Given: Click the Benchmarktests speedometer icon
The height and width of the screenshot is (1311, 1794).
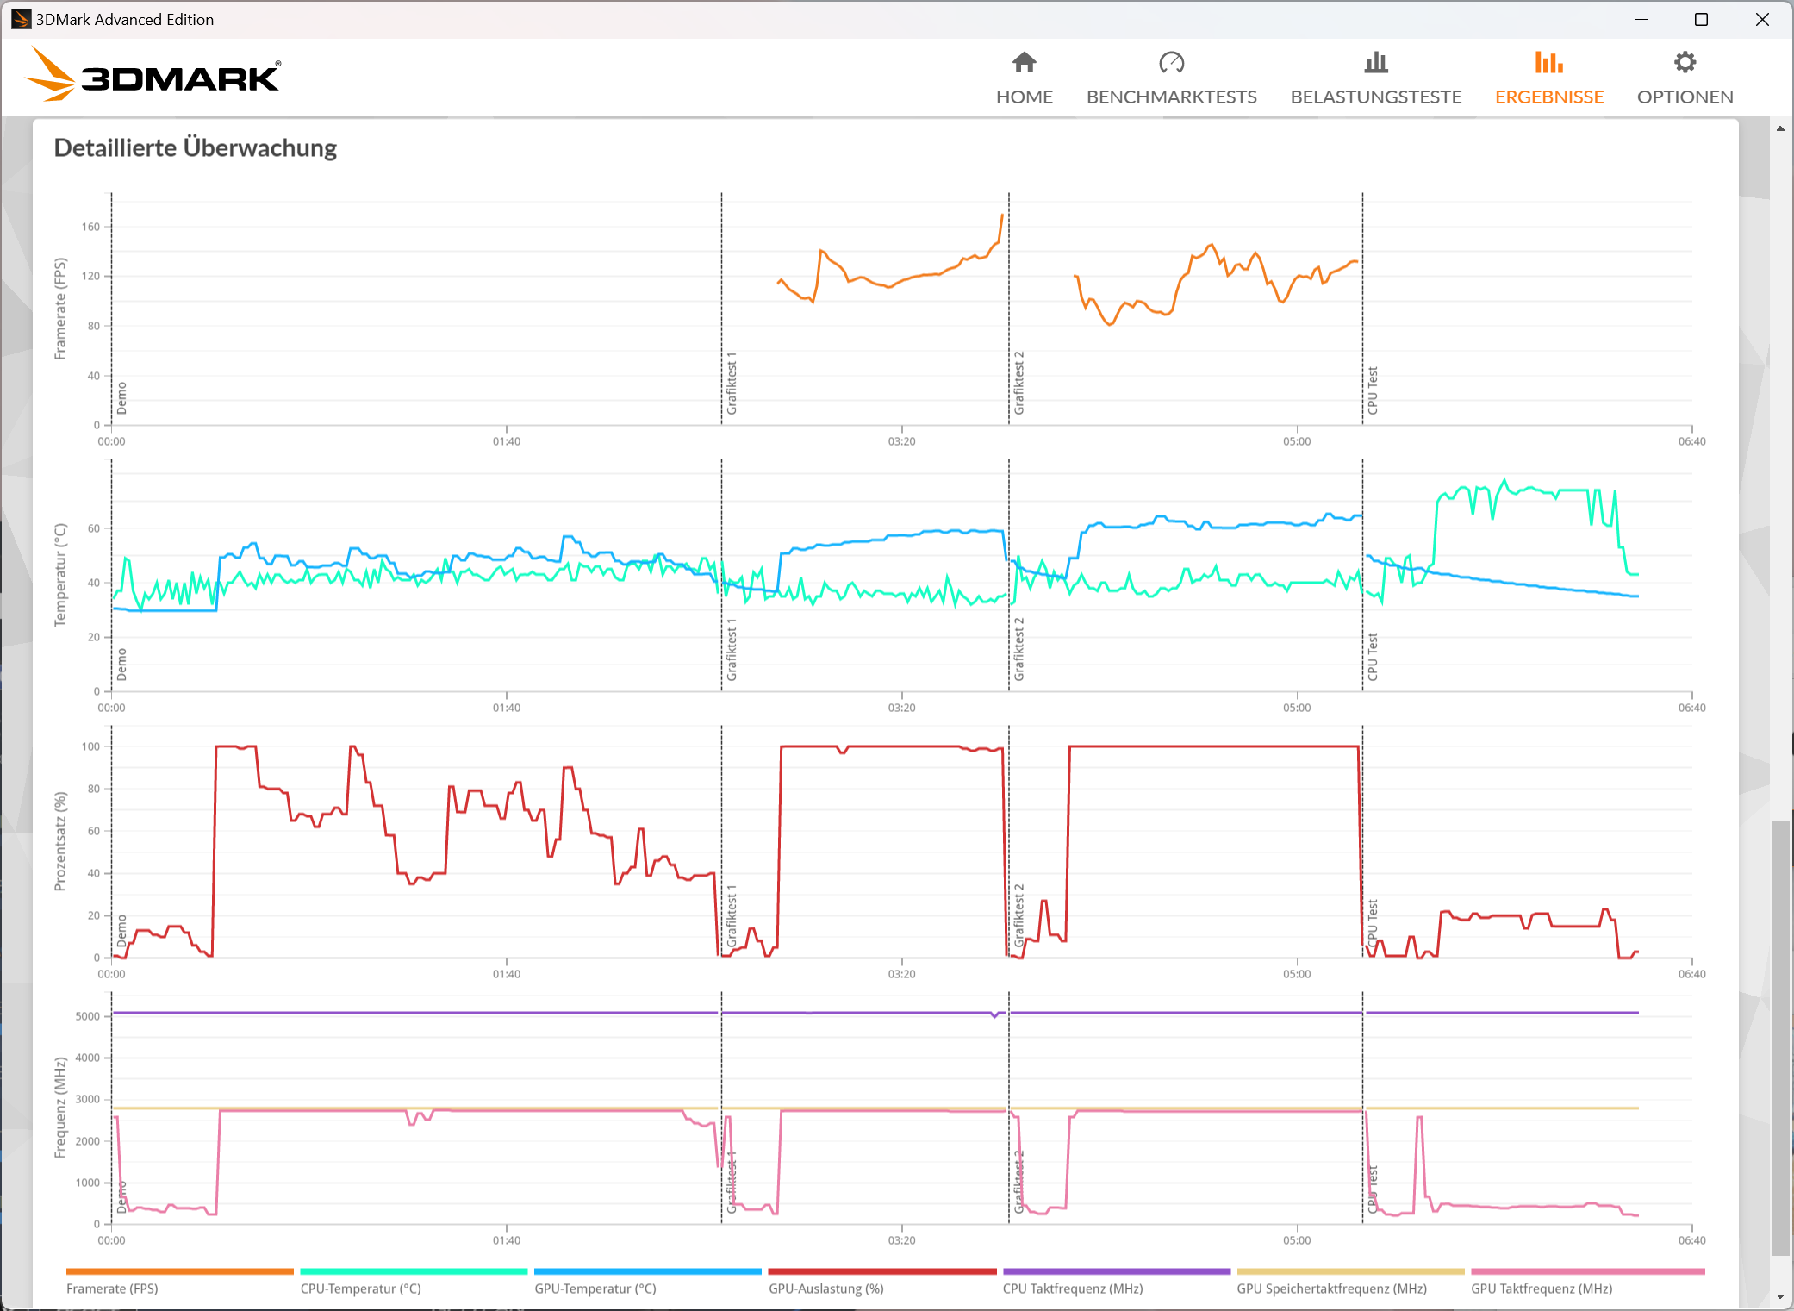Looking at the screenshot, I should (x=1171, y=62).
